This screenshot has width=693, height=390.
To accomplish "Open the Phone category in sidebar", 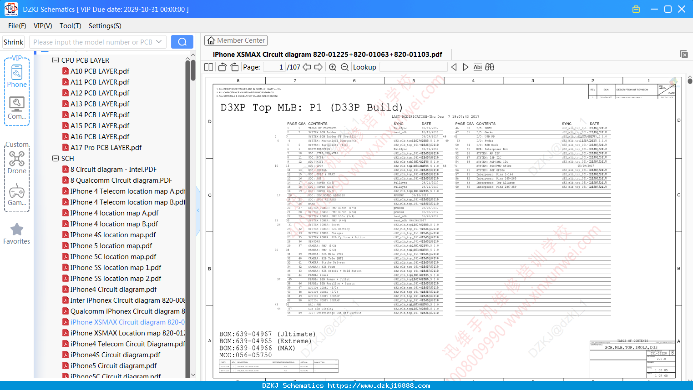I will pos(17,77).
